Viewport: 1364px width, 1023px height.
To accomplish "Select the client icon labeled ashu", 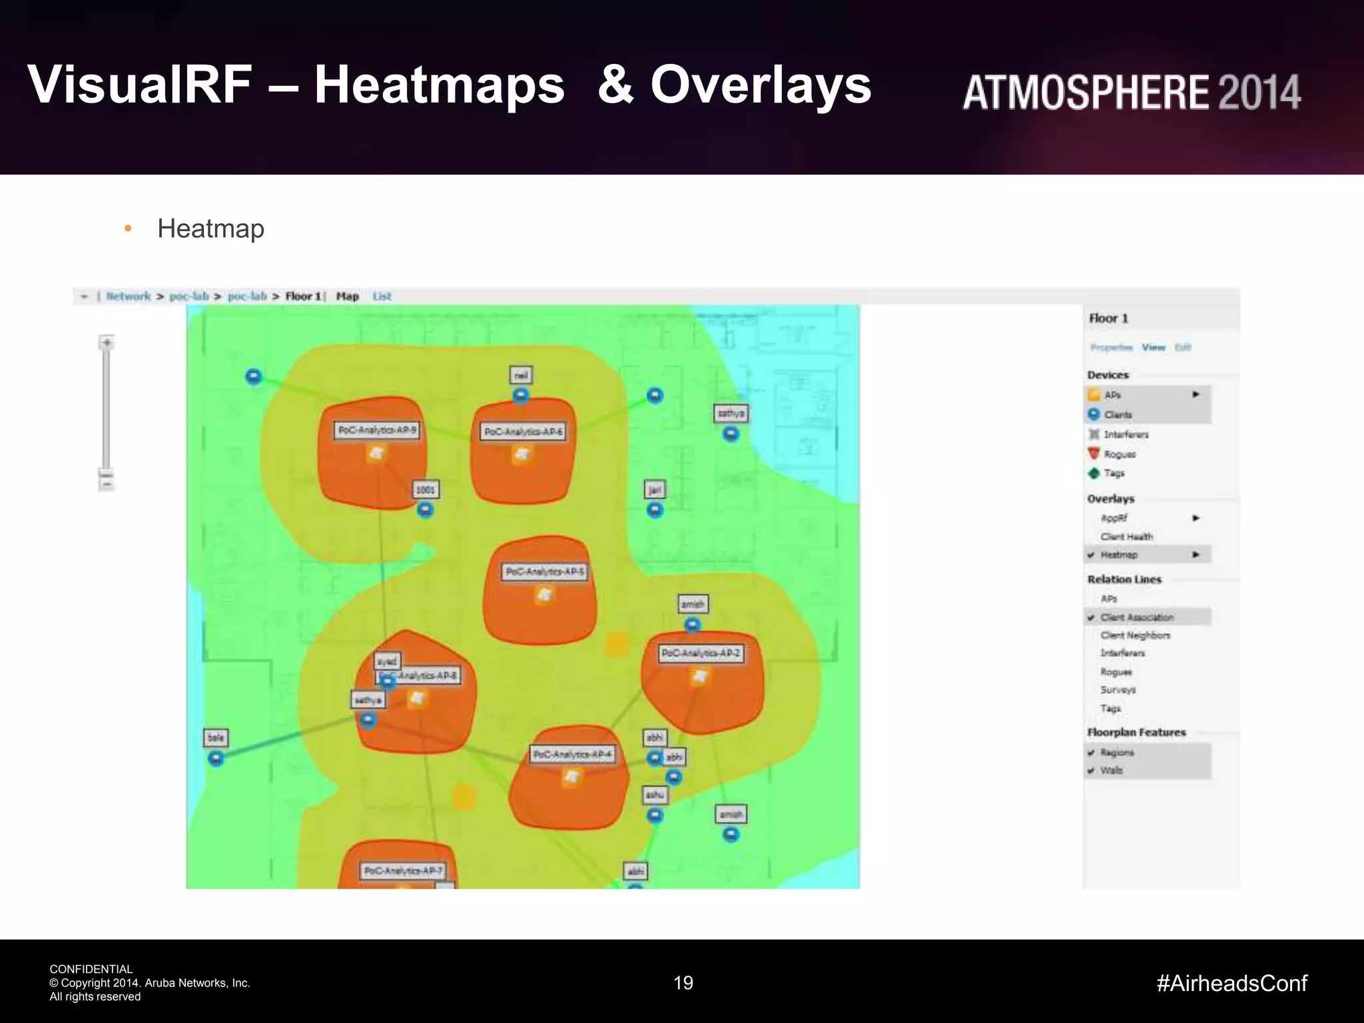I will (655, 815).
